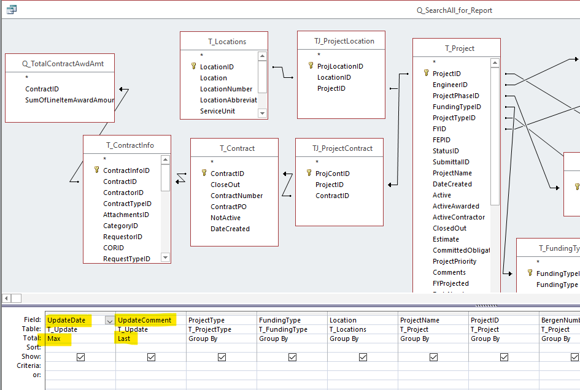Select EngineerID field in T_Project

coord(450,85)
